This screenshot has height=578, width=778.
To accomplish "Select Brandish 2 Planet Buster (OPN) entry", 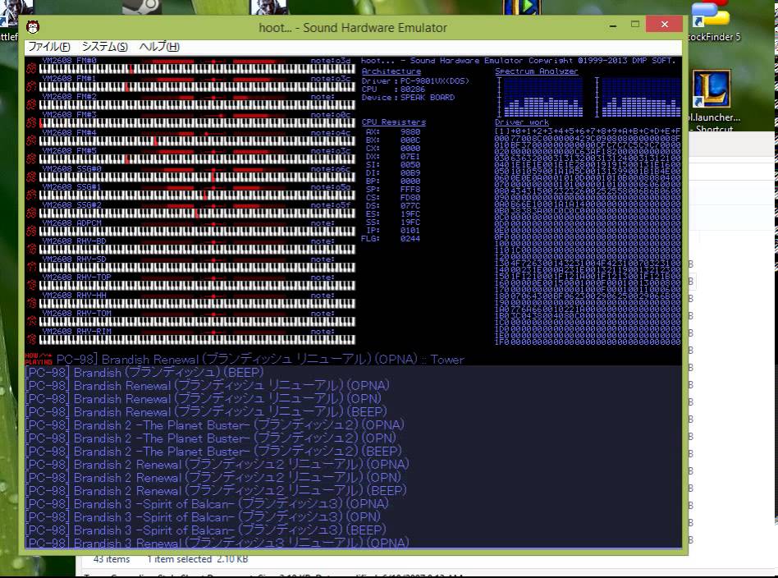I will pos(211,438).
